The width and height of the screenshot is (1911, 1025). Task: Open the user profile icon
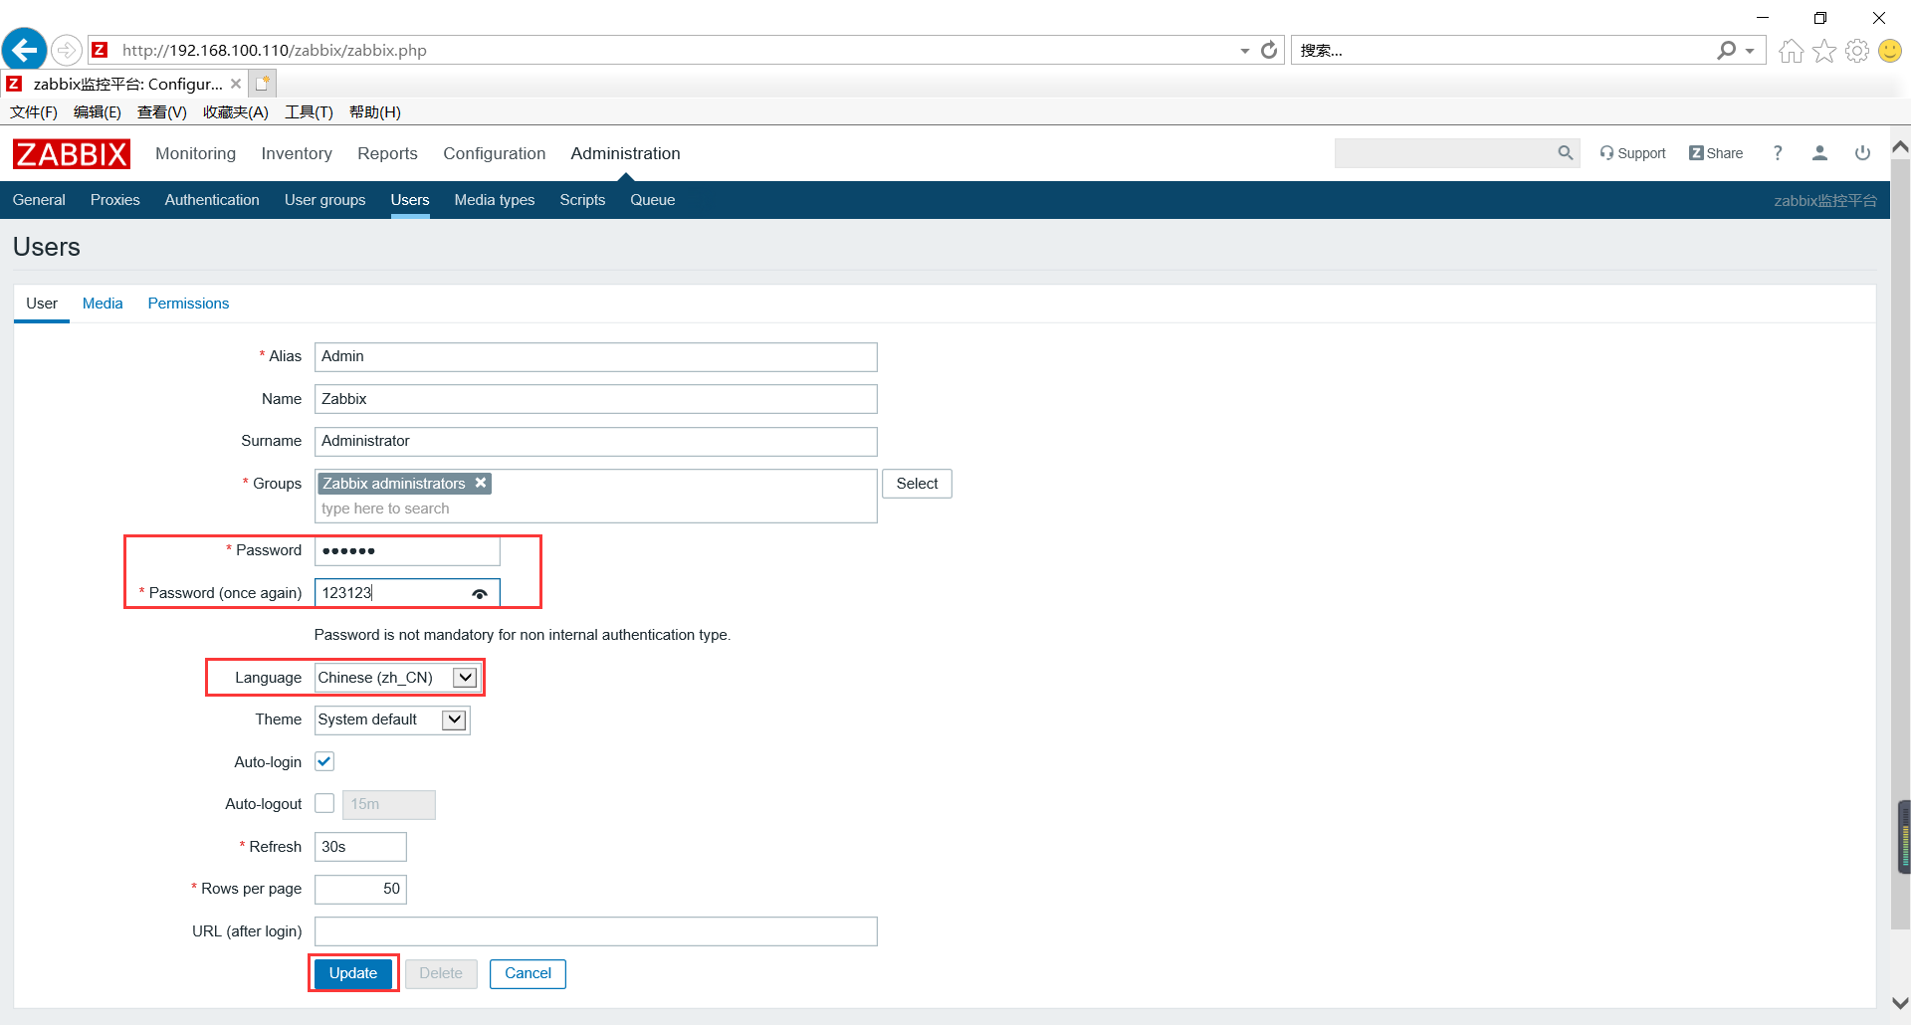[x=1819, y=153]
